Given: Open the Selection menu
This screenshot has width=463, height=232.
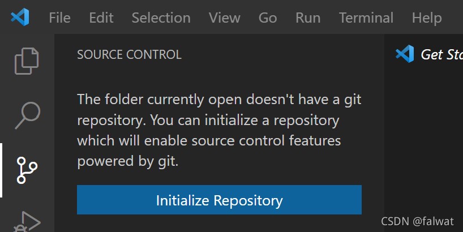Looking at the screenshot, I should tap(161, 18).
